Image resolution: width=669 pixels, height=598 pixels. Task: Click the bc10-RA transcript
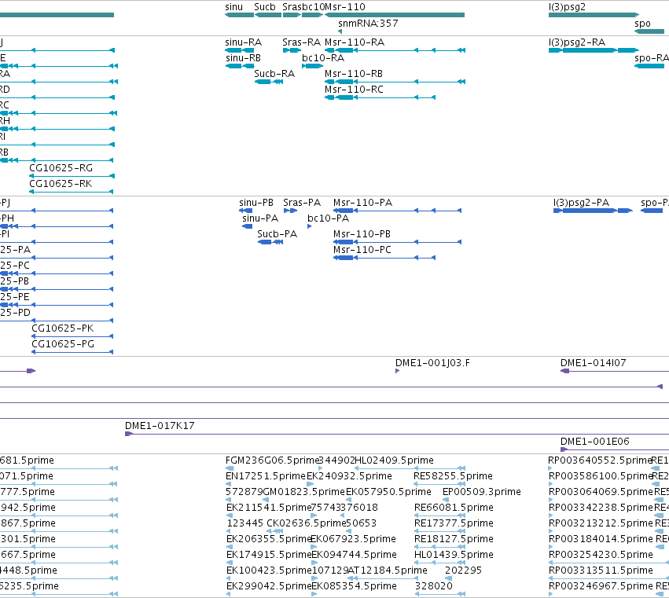[312, 66]
